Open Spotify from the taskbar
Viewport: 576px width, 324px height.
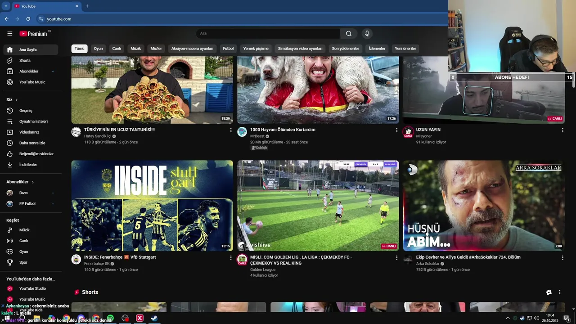(110, 318)
